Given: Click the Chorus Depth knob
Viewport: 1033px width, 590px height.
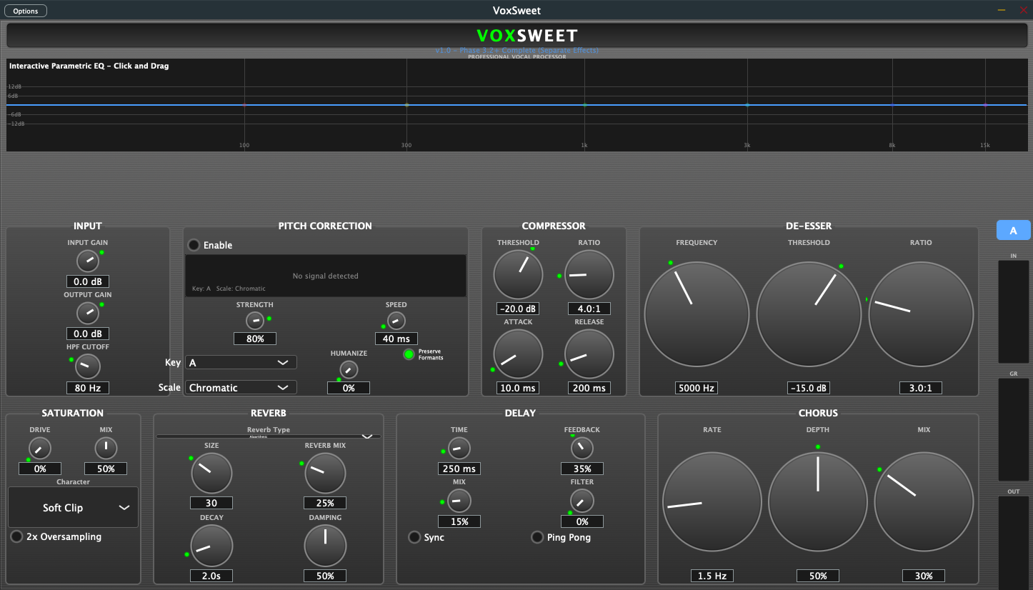Looking at the screenshot, I should pyautogui.click(x=818, y=501).
